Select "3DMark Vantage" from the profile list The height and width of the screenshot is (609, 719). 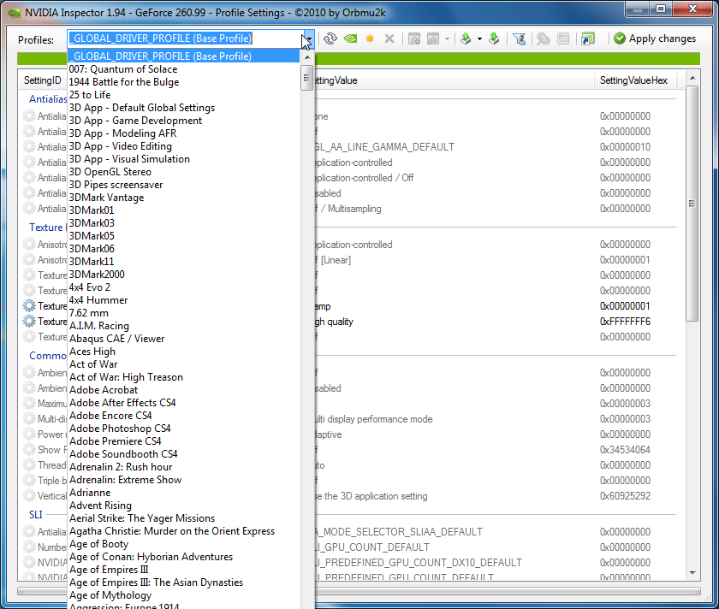point(106,198)
